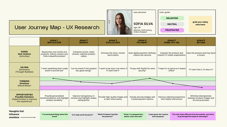Click thought 'Great, I've shopped here before'
Screen dimensions: 227x127
[x=133, y=116]
